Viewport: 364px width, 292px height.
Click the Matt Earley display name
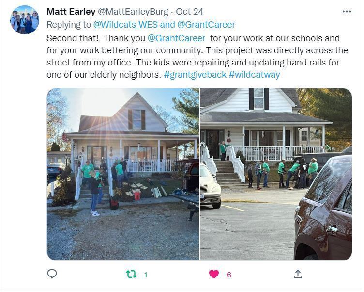coord(71,12)
